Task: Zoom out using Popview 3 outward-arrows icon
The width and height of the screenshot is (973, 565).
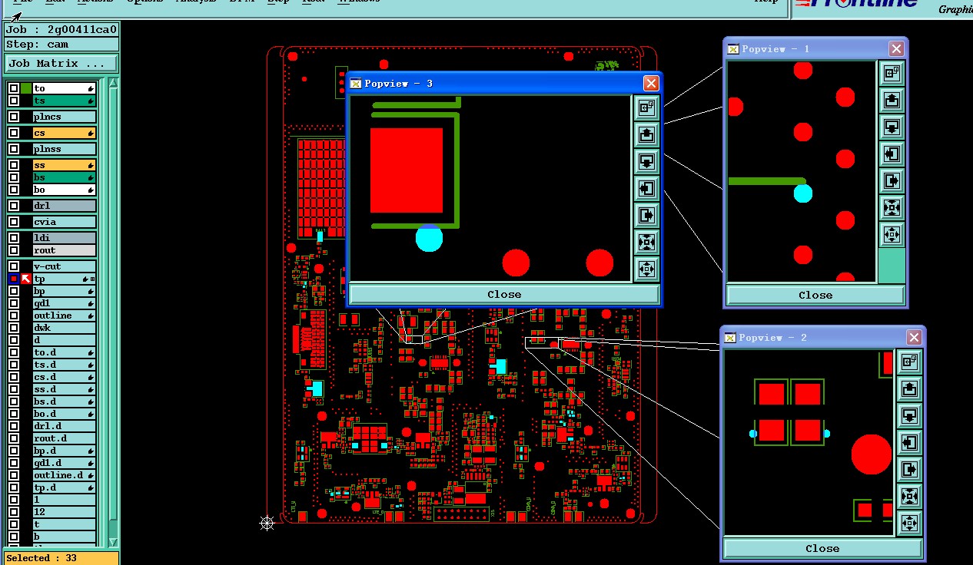Action: pyautogui.click(x=646, y=269)
